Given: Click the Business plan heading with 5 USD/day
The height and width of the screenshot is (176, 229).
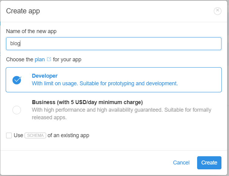Looking at the screenshot, I should 87,102.
